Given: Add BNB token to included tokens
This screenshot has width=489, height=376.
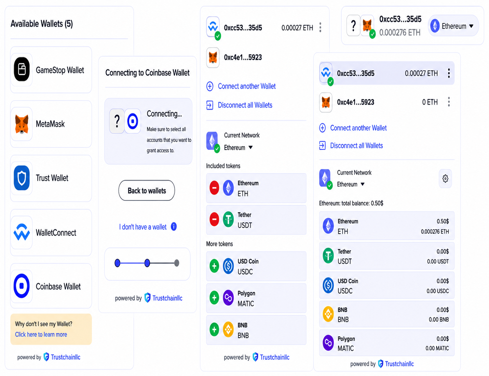Looking at the screenshot, I should pyautogui.click(x=214, y=329).
